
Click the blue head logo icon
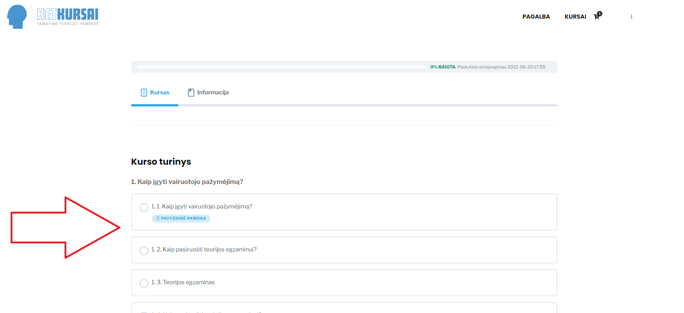coord(17,17)
